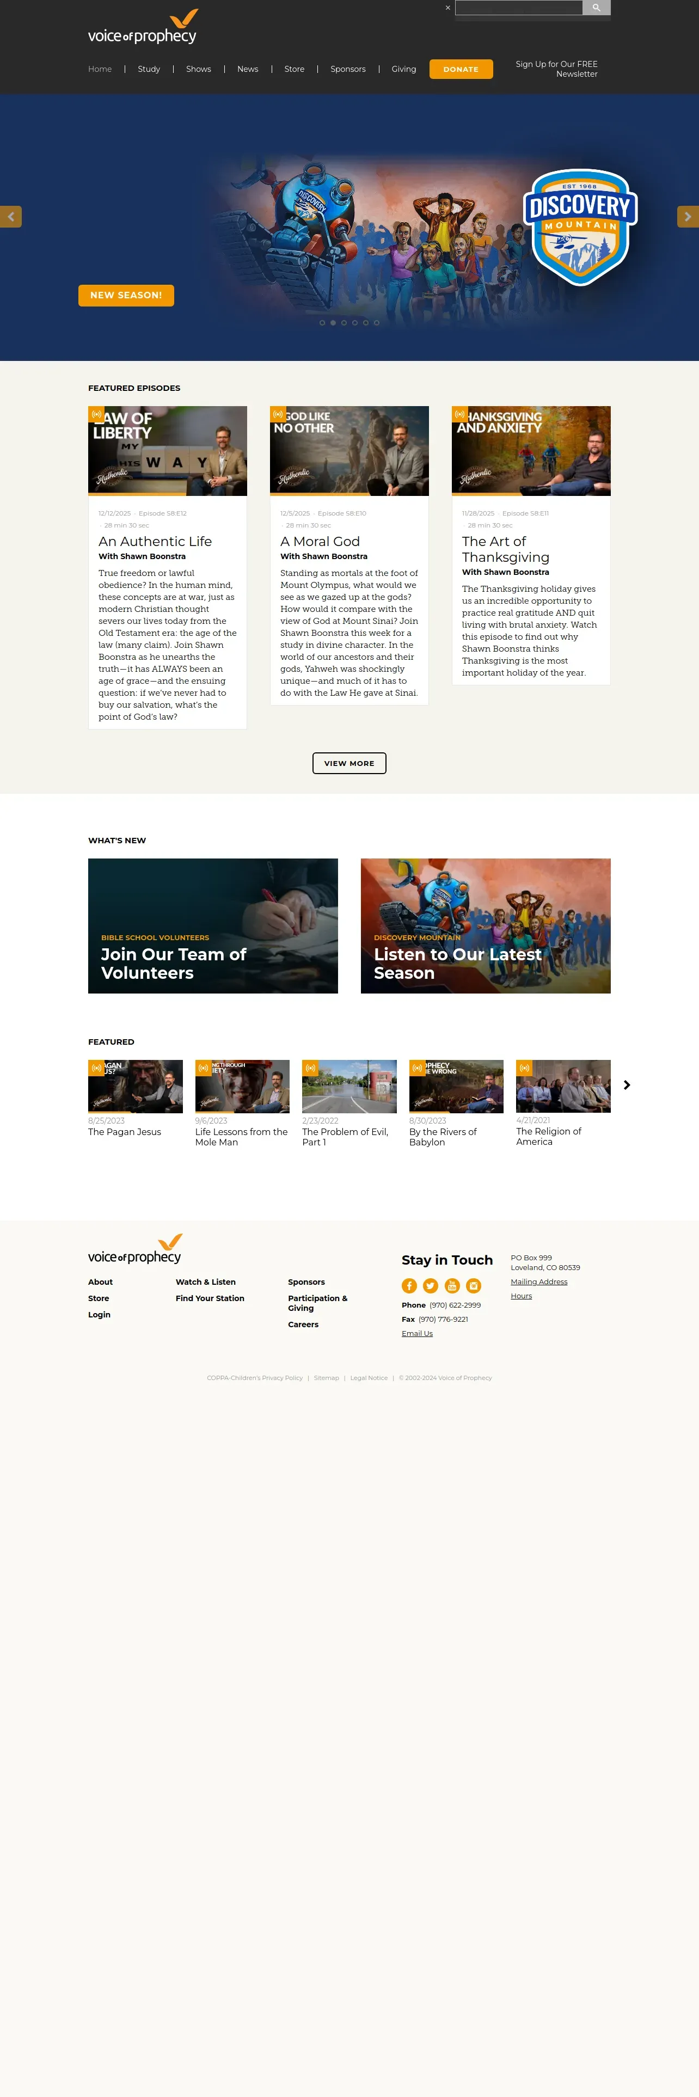Open footer Sponsors link
The height and width of the screenshot is (2097, 699).
click(x=307, y=1282)
